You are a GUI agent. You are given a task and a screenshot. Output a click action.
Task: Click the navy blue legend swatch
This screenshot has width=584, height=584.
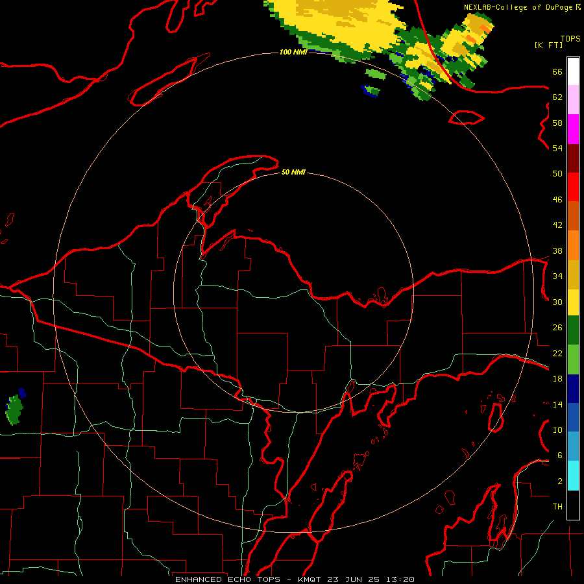573,389
